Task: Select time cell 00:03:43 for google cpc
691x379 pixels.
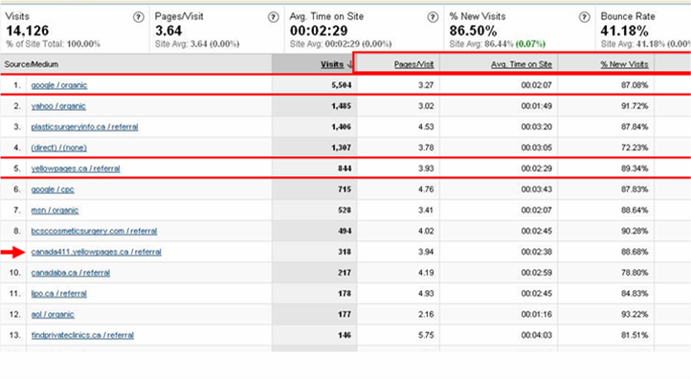Action: point(536,189)
